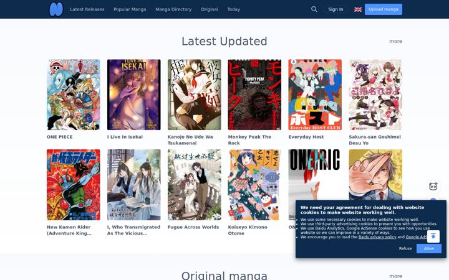Refuse cookies in the consent popup
449x280 pixels.
tap(405, 248)
